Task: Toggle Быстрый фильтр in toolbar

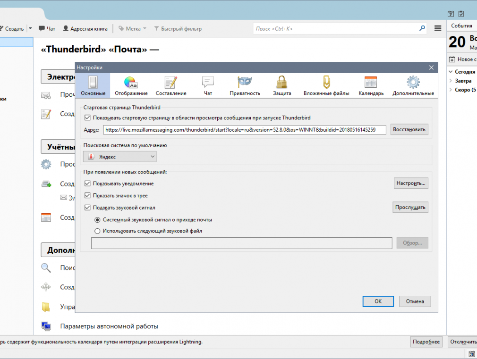Action: [178, 29]
